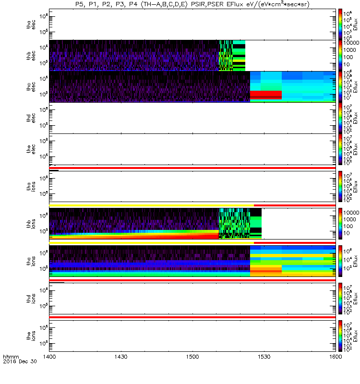The width and height of the screenshot is (360, 384).
Task: Click red status bar above 'the ions' panel
Action: click(x=192, y=317)
